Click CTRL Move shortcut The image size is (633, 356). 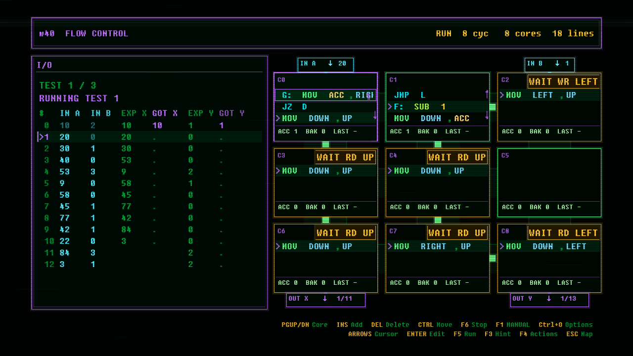[435, 325]
